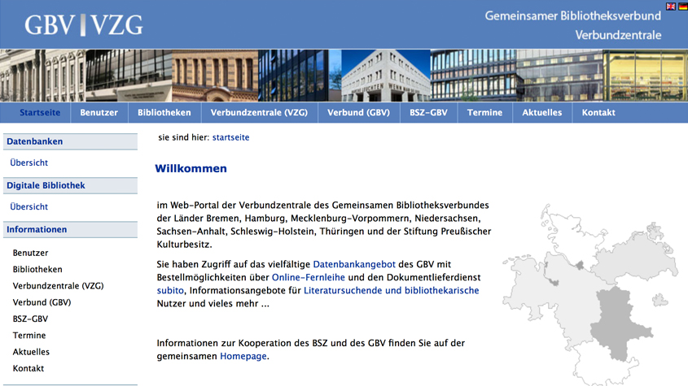
Task: Open Übersicht under Datenbanken
Action: click(29, 163)
